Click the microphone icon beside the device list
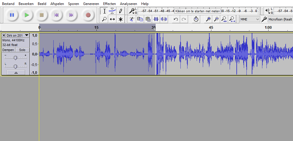The image size is (293, 141). (x=264, y=19)
